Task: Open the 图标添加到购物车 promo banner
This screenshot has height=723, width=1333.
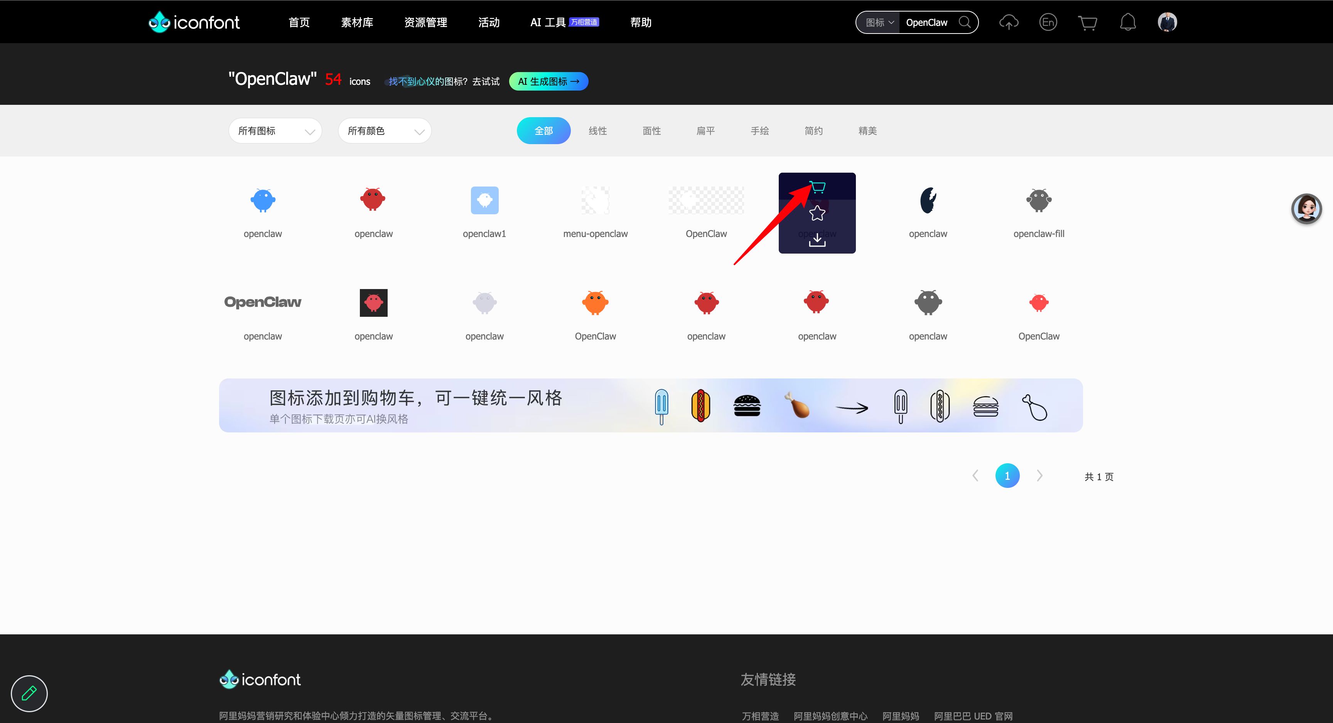Action: [x=650, y=405]
